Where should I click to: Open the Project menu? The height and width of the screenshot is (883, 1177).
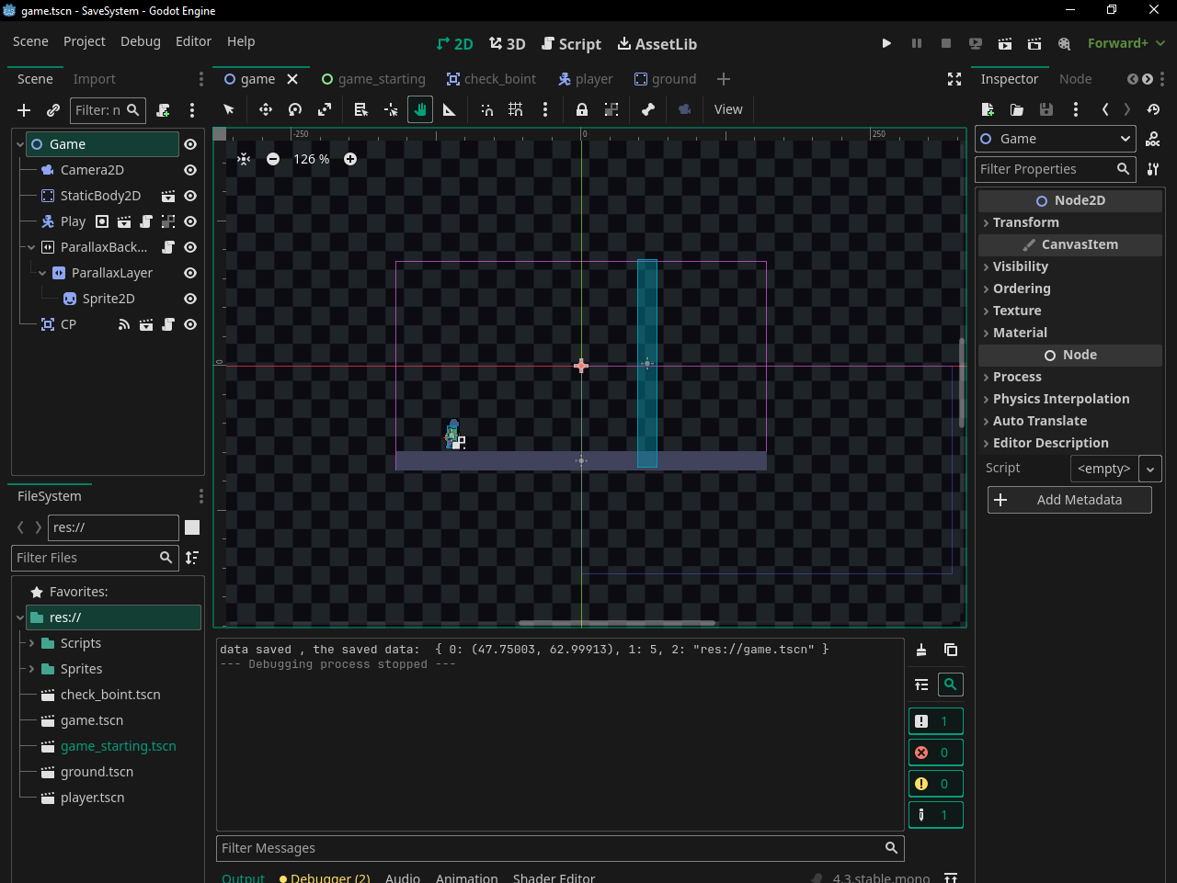click(x=84, y=41)
